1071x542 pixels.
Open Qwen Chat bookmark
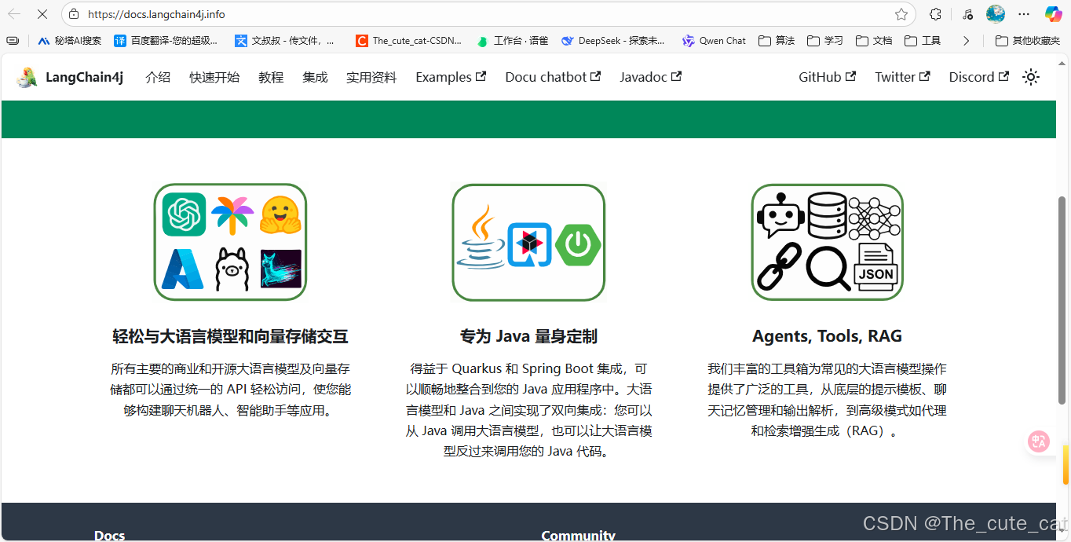pyautogui.click(x=714, y=41)
